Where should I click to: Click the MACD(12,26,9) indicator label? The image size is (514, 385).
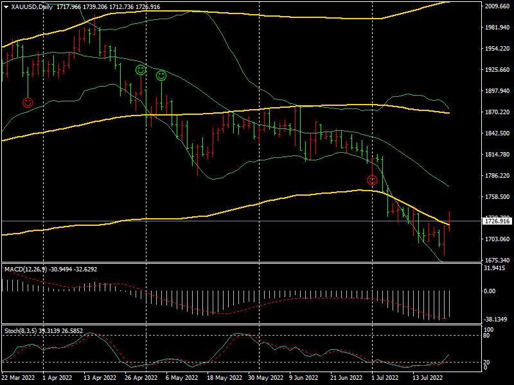click(26, 269)
